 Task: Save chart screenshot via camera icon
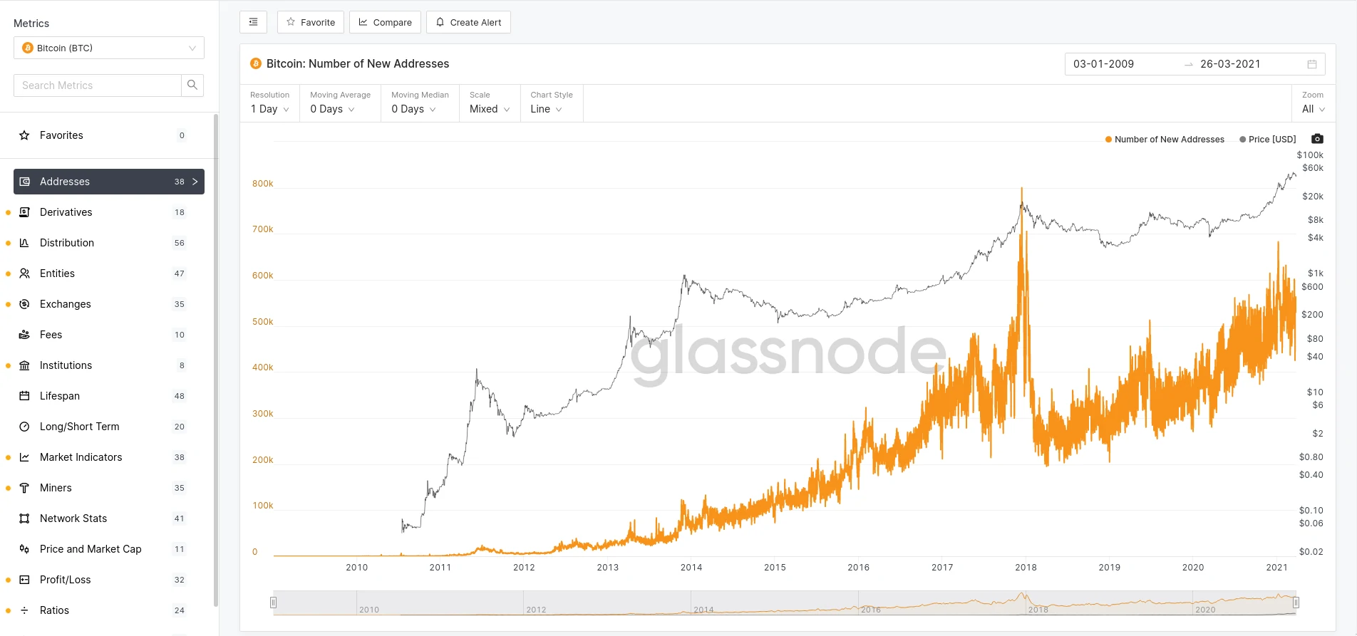1317,139
